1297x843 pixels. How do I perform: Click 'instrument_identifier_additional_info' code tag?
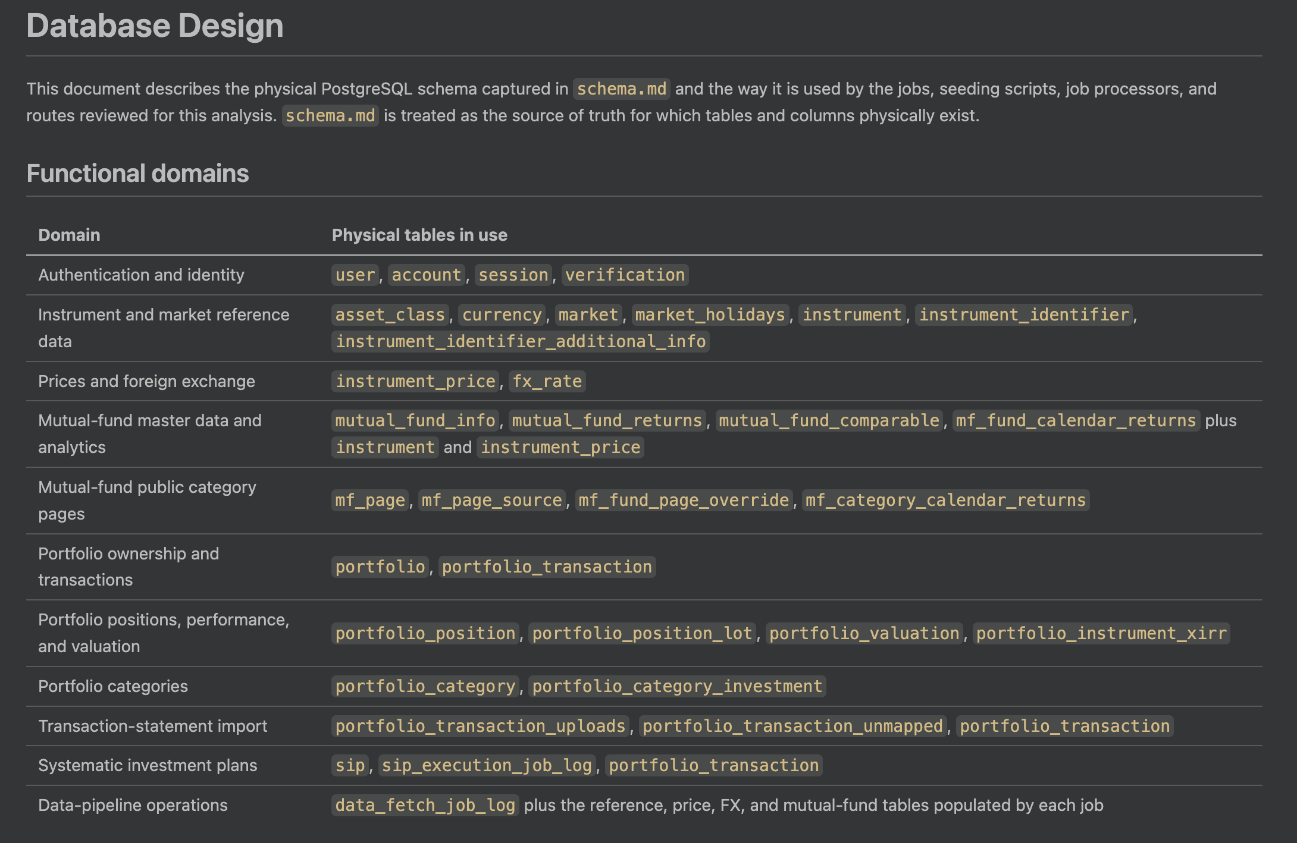pos(521,341)
